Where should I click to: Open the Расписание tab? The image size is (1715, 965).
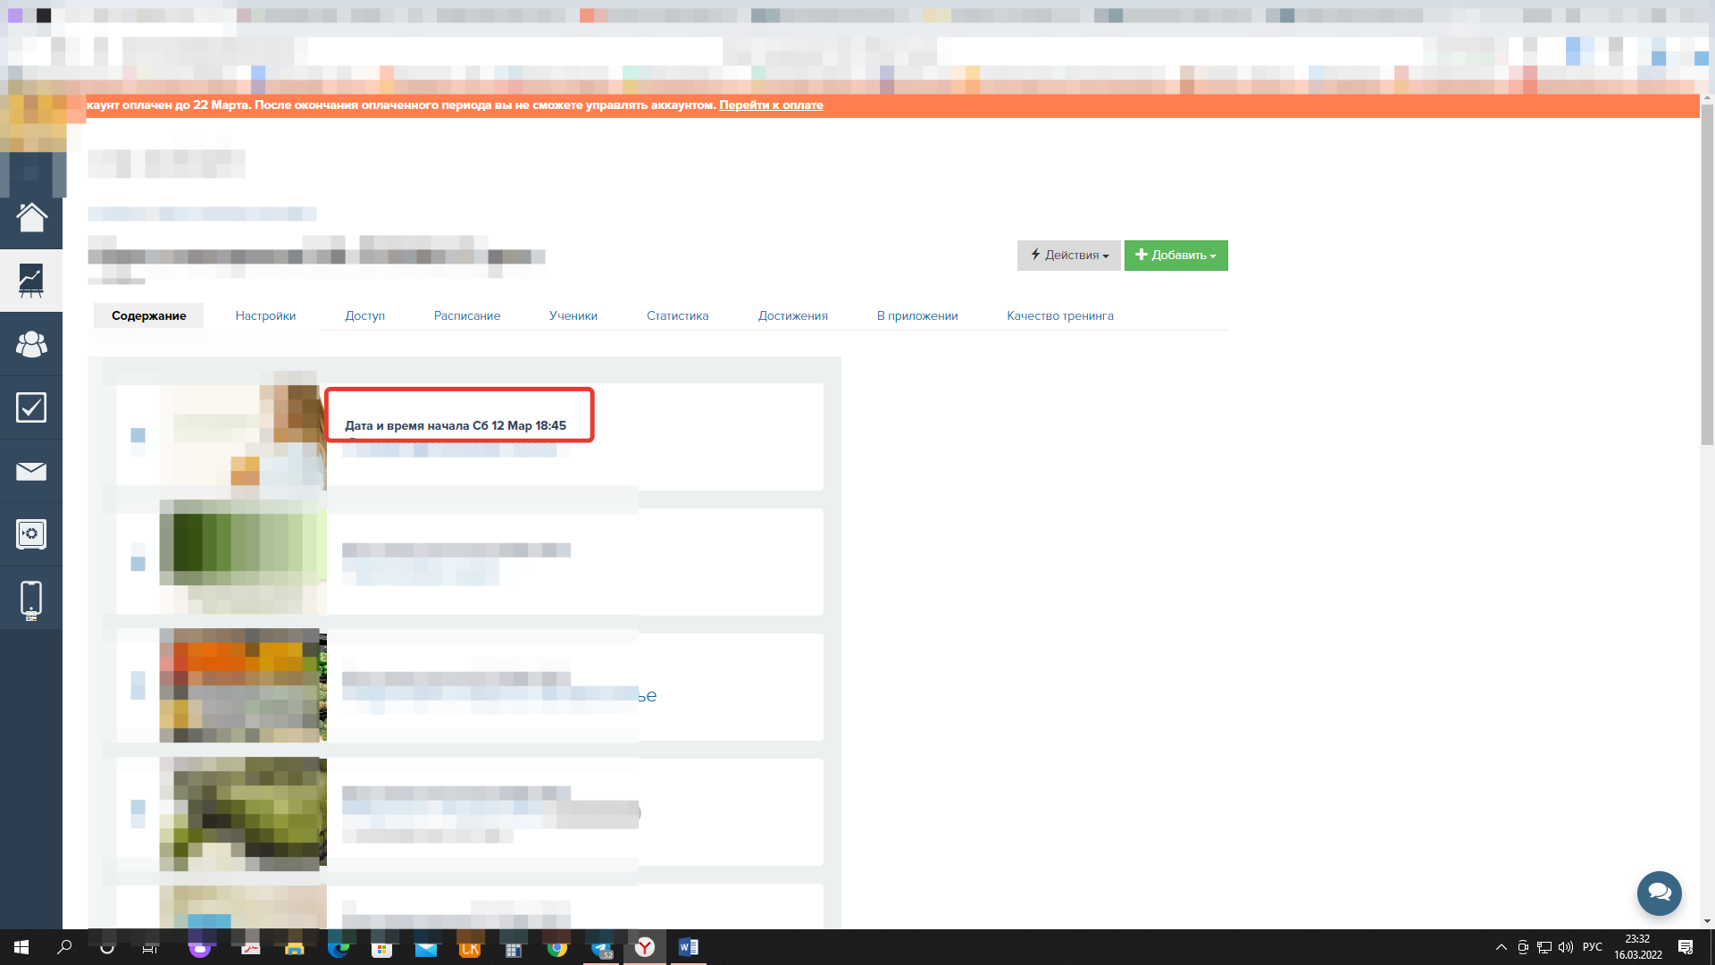click(x=466, y=315)
